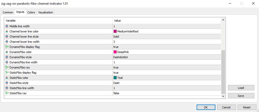Switch to the Colors tab
The image size is (259, 112).
pos(31,12)
